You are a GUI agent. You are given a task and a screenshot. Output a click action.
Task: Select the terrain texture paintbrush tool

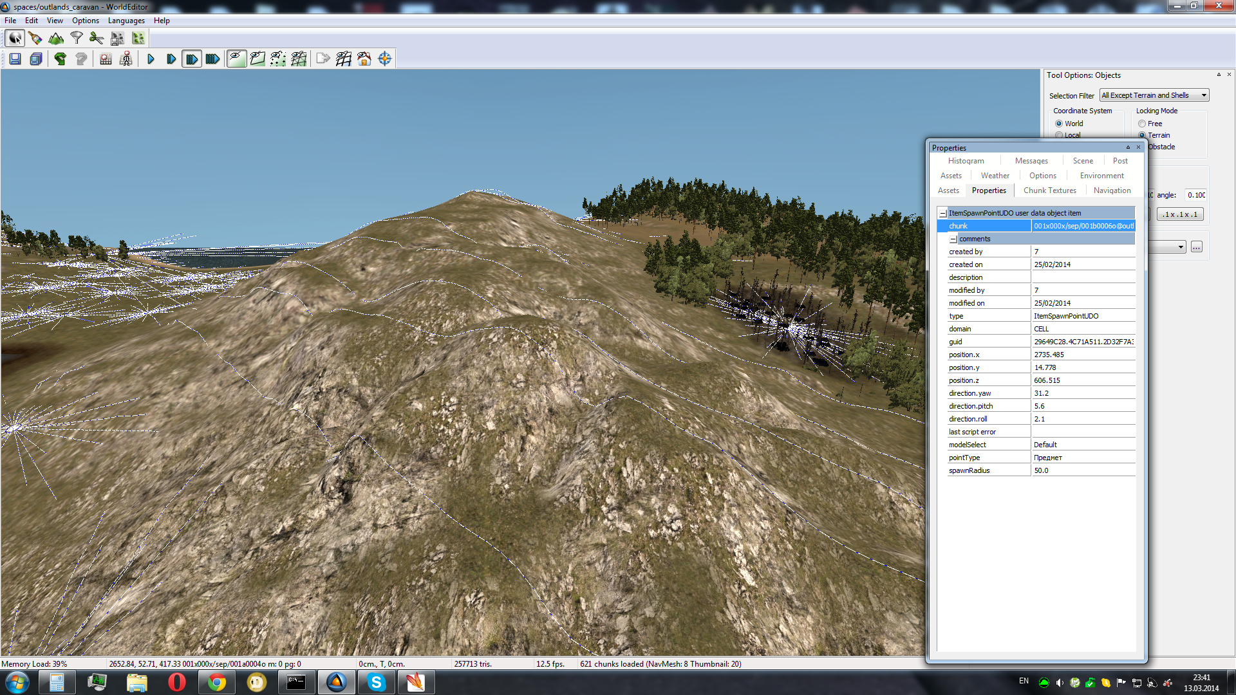[35, 39]
